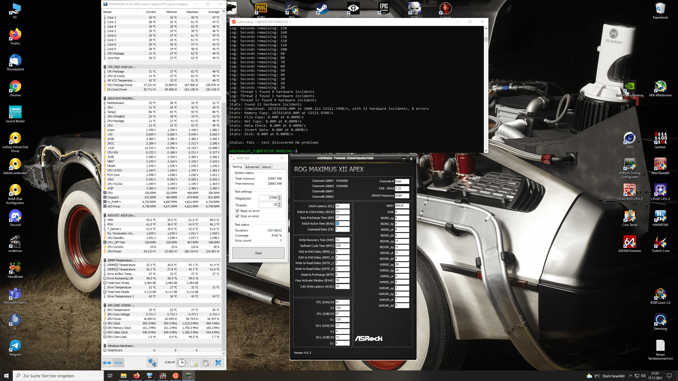The width and height of the screenshot is (678, 381).
Task: Select the Vcore row in HWiNFO
Action: [x=162, y=130]
